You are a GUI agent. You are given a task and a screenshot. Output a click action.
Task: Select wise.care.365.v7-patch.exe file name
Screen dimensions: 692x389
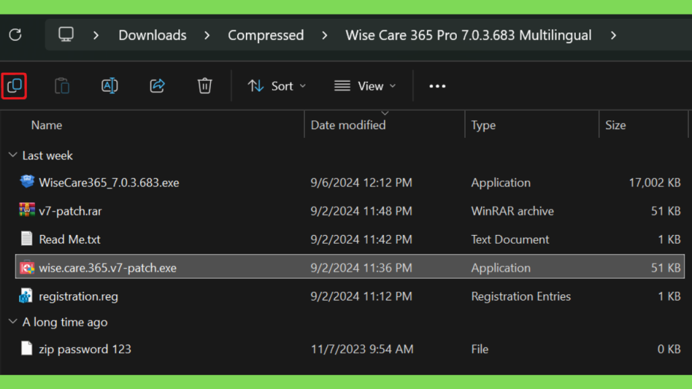pyautogui.click(x=107, y=267)
